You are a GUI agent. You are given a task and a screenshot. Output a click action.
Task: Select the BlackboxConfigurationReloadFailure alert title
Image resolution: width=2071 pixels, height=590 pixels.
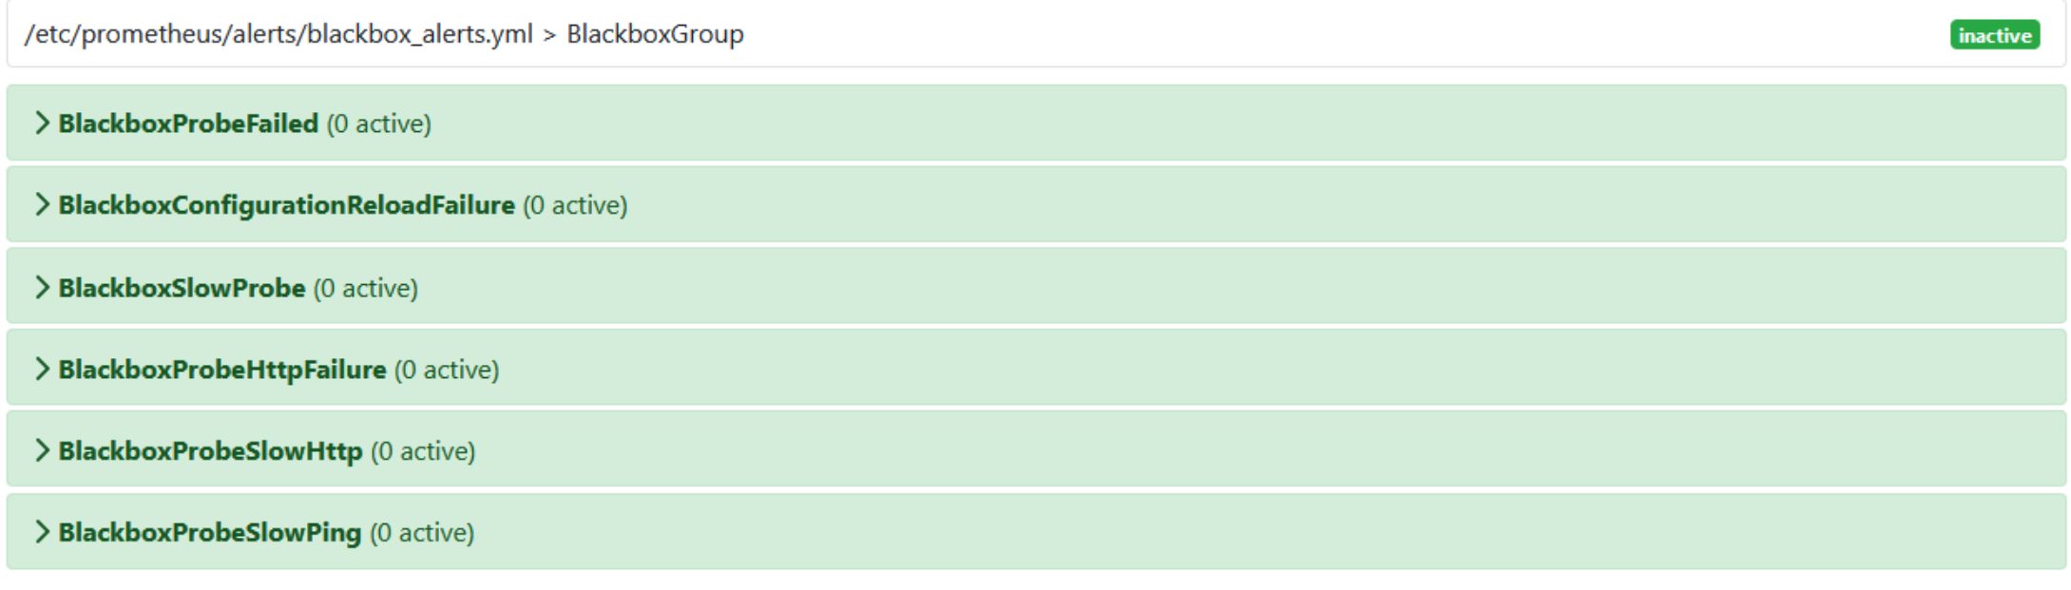[286, 205]
